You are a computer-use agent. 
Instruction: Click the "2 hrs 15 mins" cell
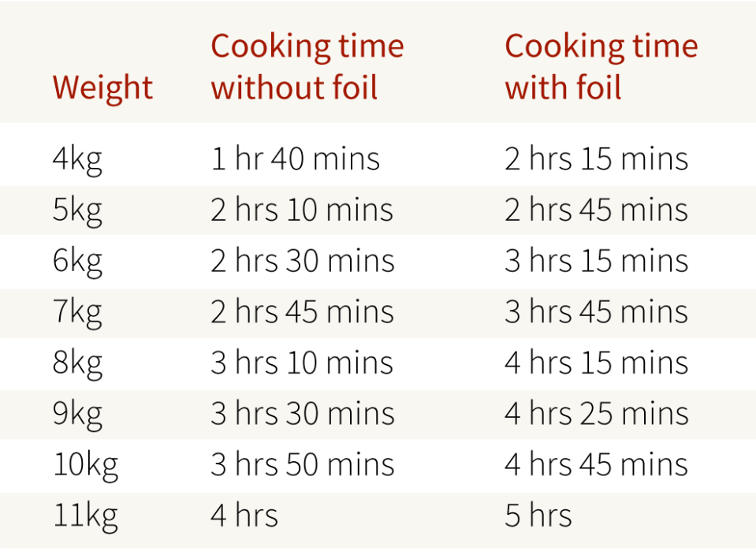[596, 160]
